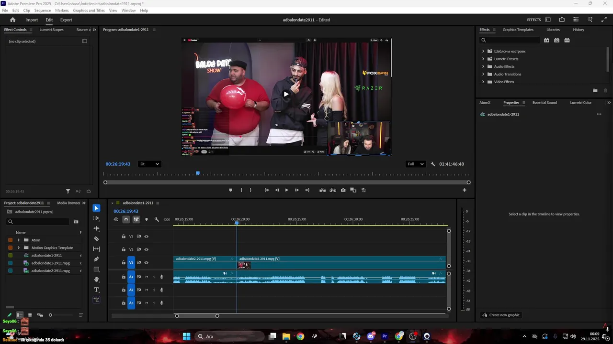This screenshot has height=344, width=613.
Task: Expand Motion Graphics Template bin
Action: coord(19,248)
